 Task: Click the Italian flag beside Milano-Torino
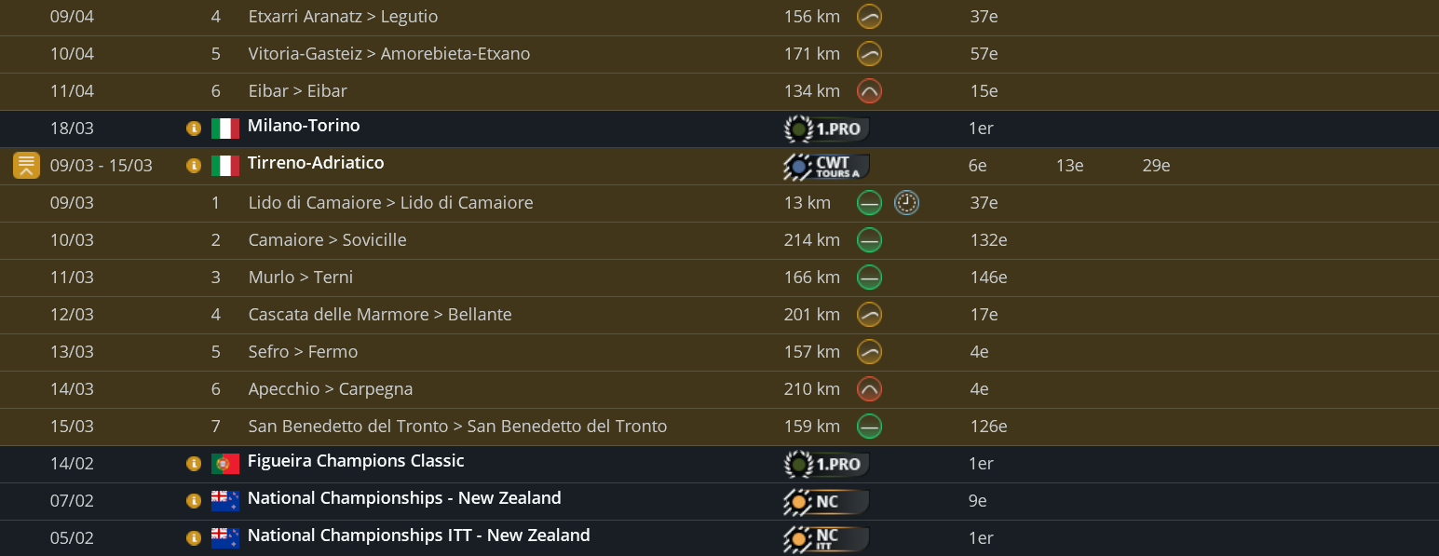[x=225, y=129]
